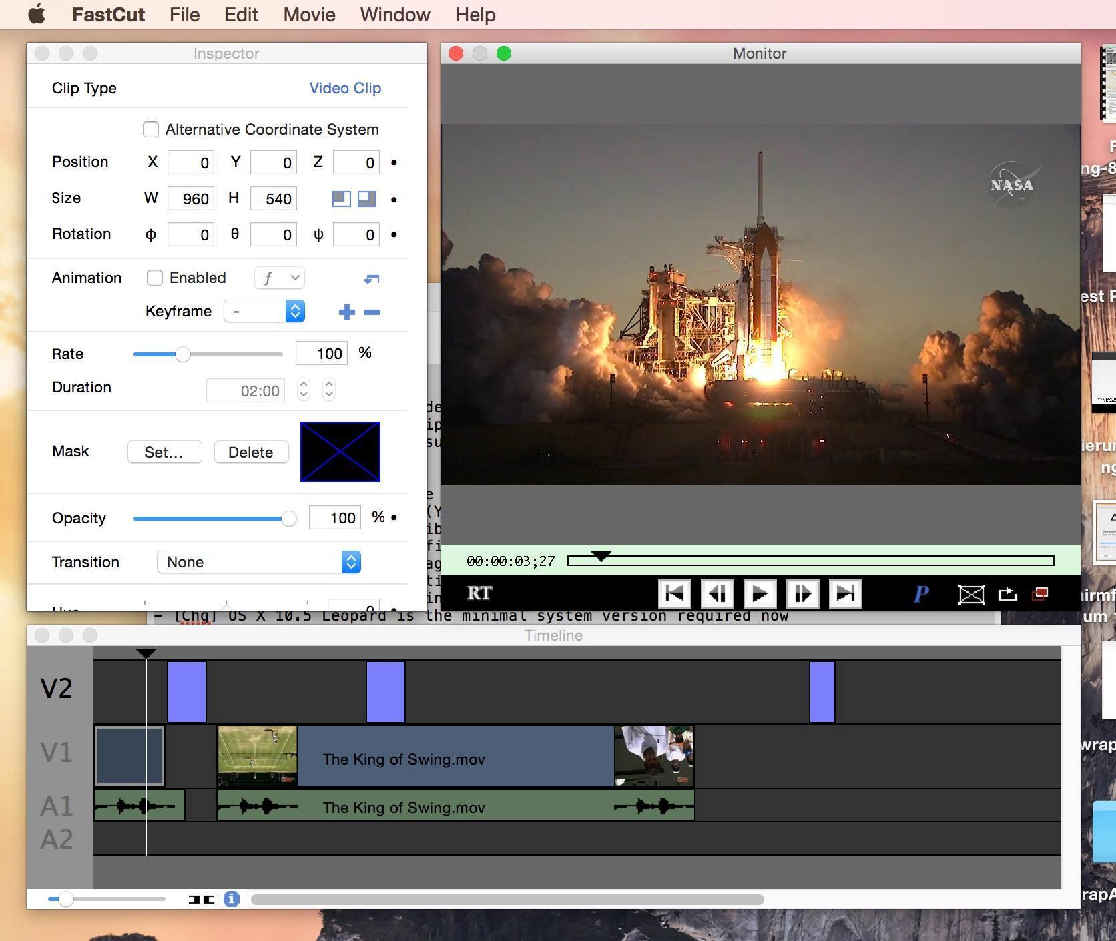The height and width of the screenshot is (941, 1116).
Task: Click the Mask Set... button
Action: (164, 452)
